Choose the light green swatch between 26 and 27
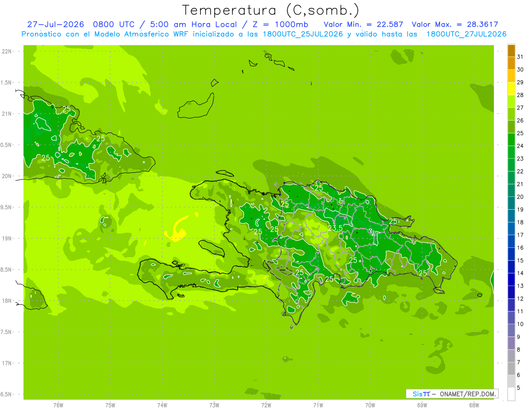 click(x=512, y=114)
